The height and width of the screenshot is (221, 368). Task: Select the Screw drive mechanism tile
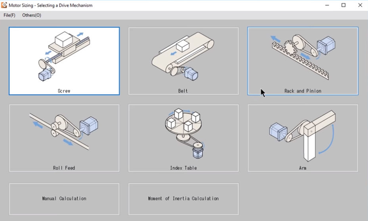point(64,61)
